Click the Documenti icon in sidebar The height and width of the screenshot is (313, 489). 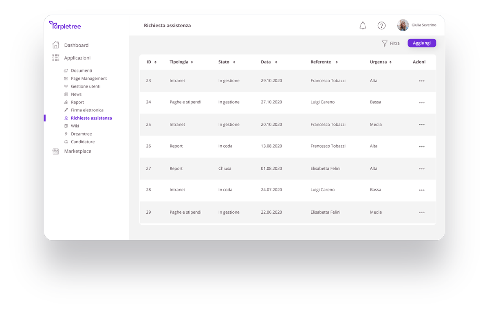[x=66, y=71]
